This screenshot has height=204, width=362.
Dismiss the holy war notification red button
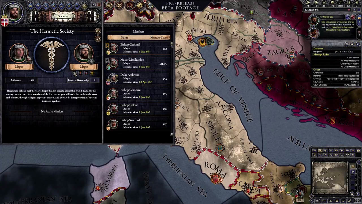(353, 17)
